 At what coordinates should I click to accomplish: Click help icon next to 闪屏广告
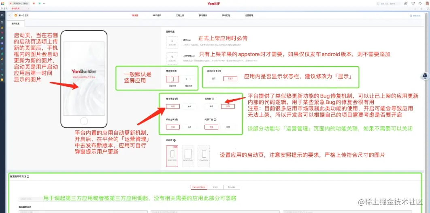(215, 119)
